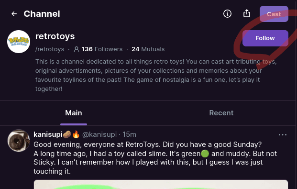This screenshot has height=189, width=297.
Task: Switch to the Recent tab
Action: click(221, 113)
